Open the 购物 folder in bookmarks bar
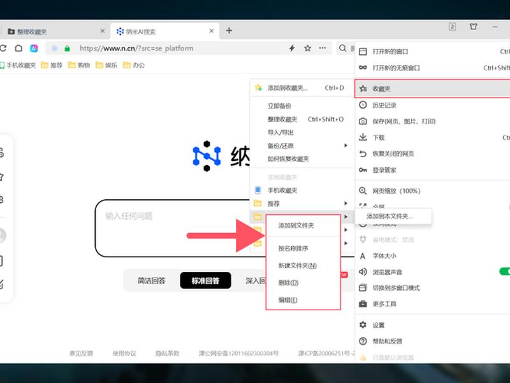This screenshot has width=510, height=383. [x=78, y=66]
